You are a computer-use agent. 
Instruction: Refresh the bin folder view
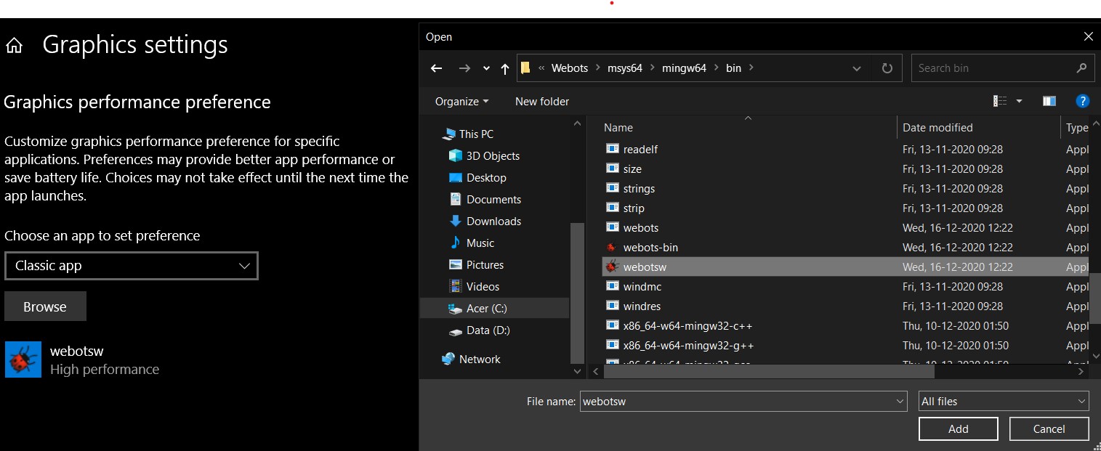[887, 68]
